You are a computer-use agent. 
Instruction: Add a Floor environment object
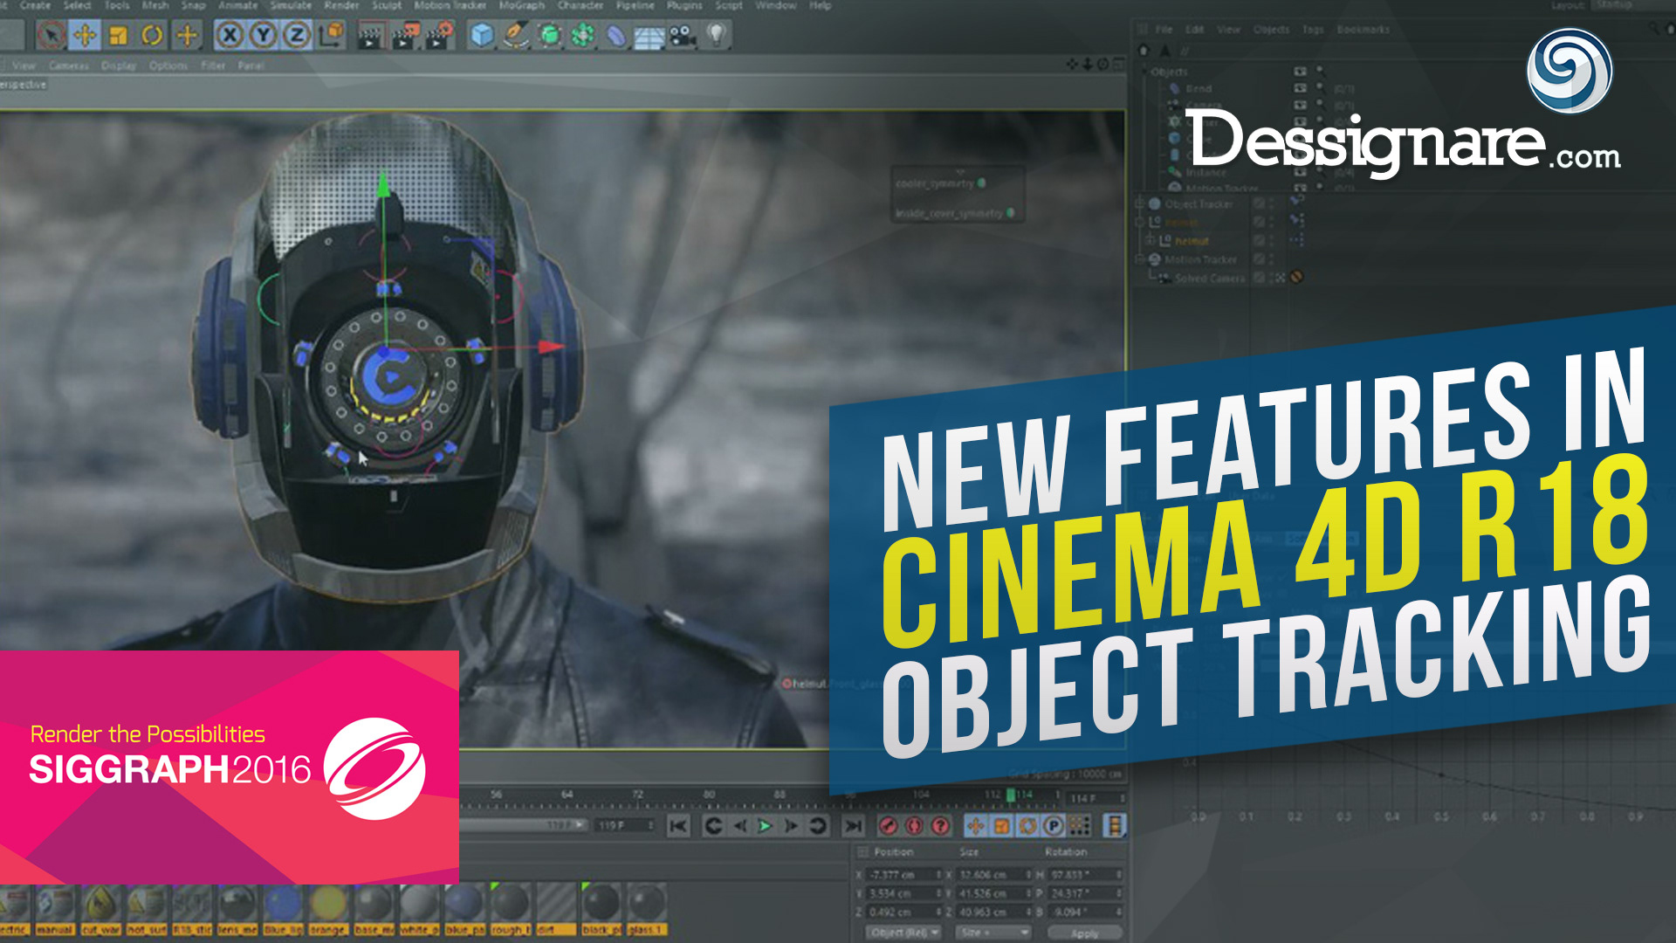point(649,37)
